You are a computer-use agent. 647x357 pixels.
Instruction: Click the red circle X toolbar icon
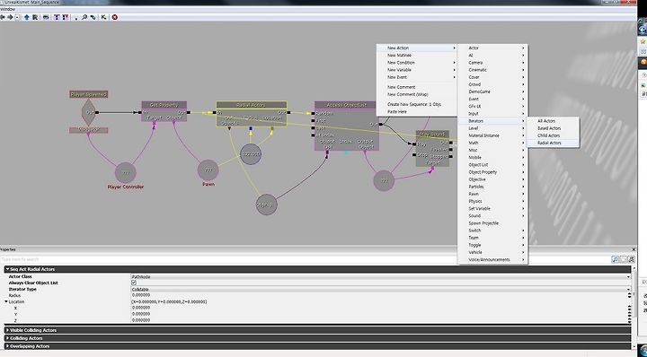[x=115, y=17]
